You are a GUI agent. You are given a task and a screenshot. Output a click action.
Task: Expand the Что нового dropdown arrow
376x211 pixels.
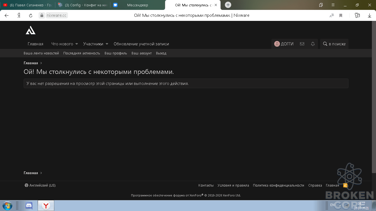77,44
